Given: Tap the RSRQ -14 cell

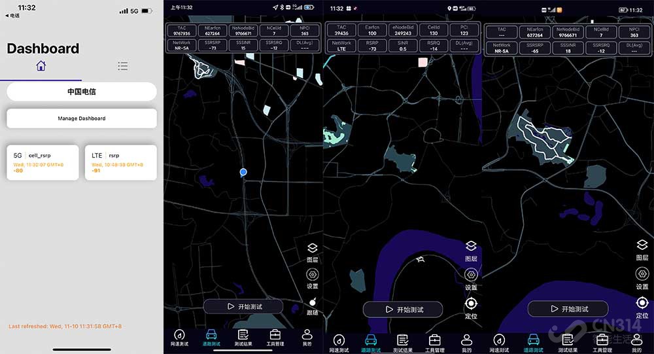Looking at the screenshot, I should pyautogui.click(x=434, y=46).
